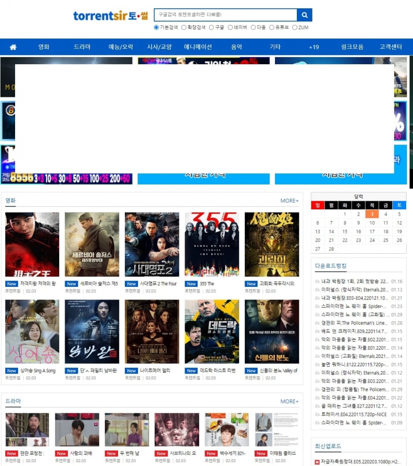Open ranking entry 골 때리는 그녀들.E27
413x466 pixels.
tap(355, 406)
